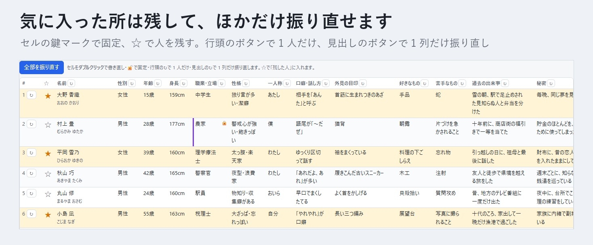Click the 独り言が多い·潔癖 personality cell
Image resolution: width=593 pixels, height=245 pixels.
click(x=247, y=103)
